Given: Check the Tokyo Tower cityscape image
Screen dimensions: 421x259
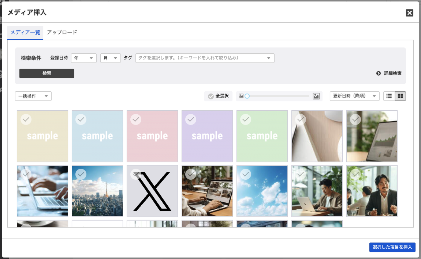Looking at the screenshot, I should 81,174.
